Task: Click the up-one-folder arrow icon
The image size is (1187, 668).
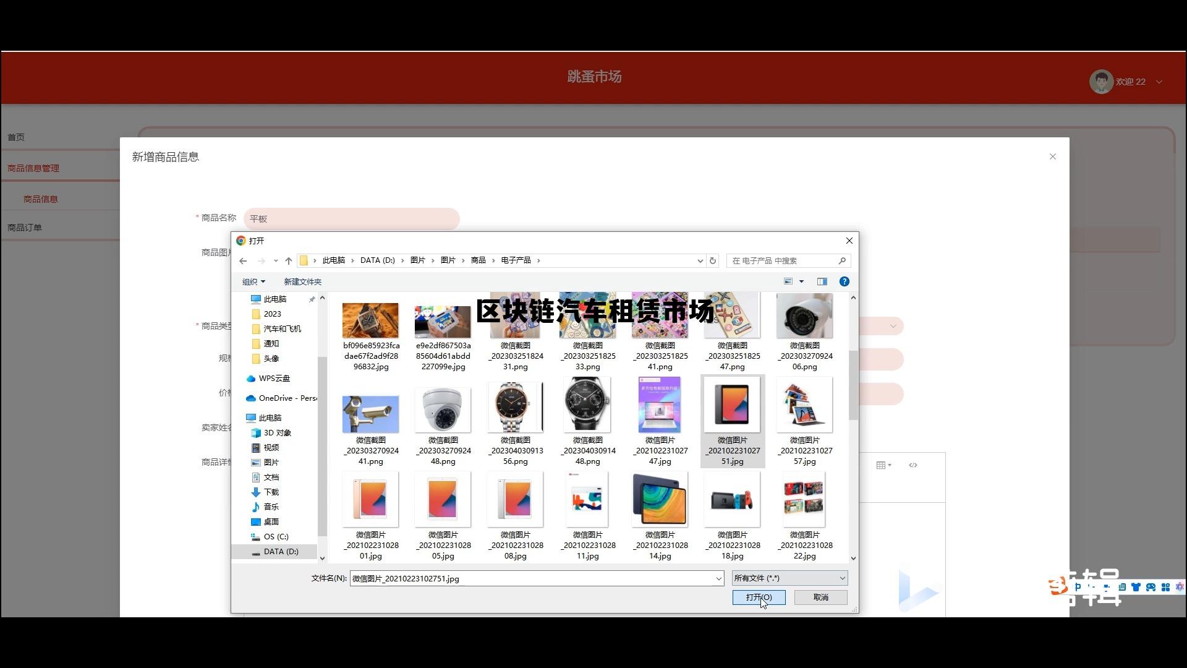Action: [288, 261]
